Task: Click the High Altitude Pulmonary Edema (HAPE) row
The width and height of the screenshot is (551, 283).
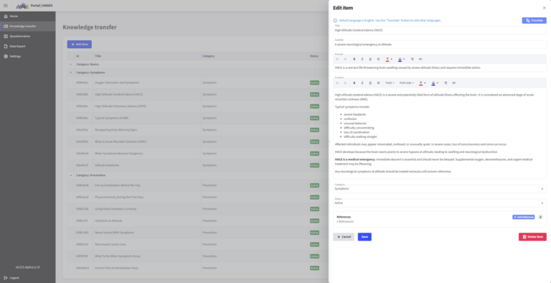Action: pyautogui.click(x=198, y=106)
